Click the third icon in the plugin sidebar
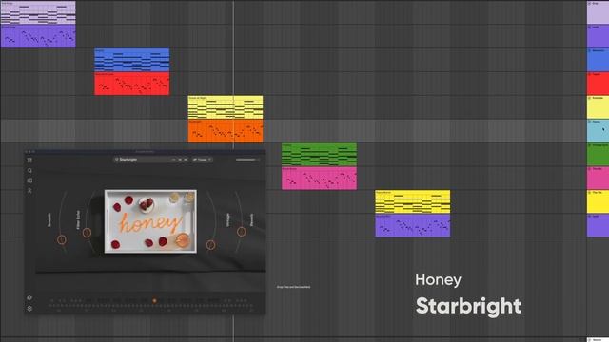609x342 pixels. tap(29, 180)
